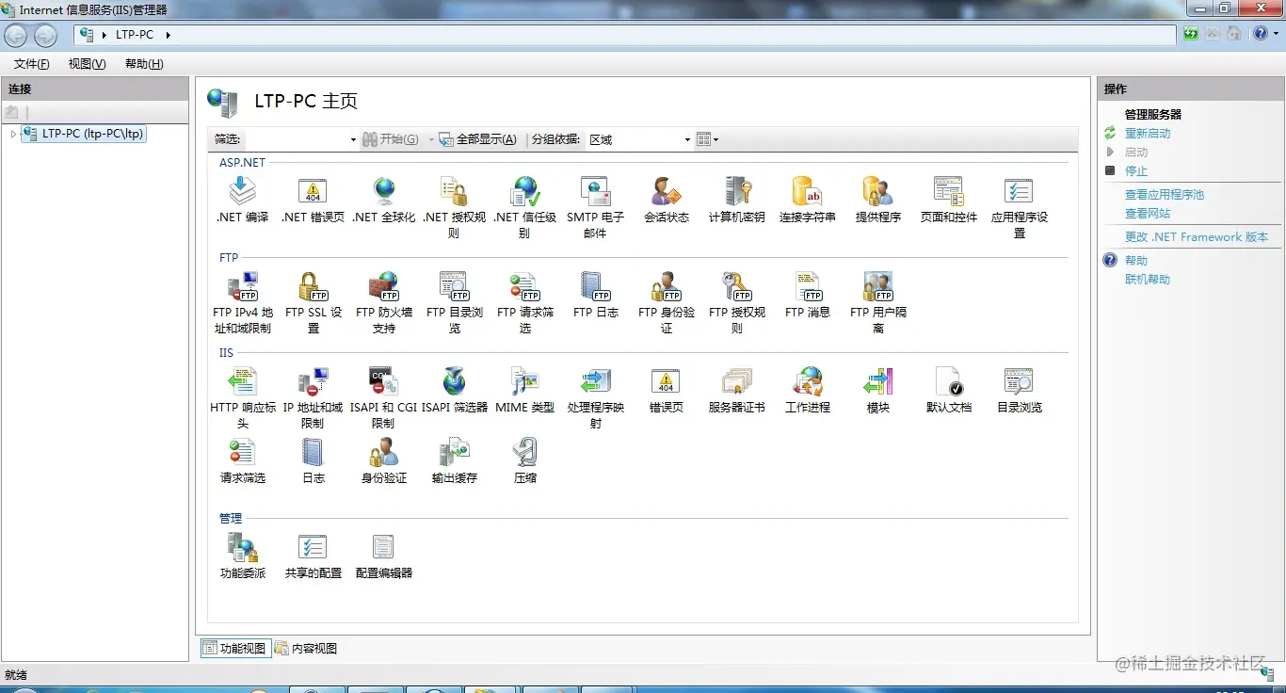
Task: Open the 共享的配置 icon
Action: (313, 547)
